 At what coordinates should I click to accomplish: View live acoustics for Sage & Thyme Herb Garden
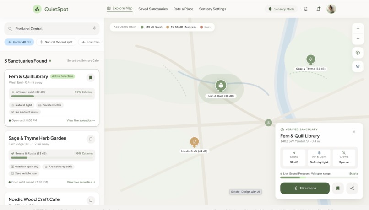(x=81, y=182)
